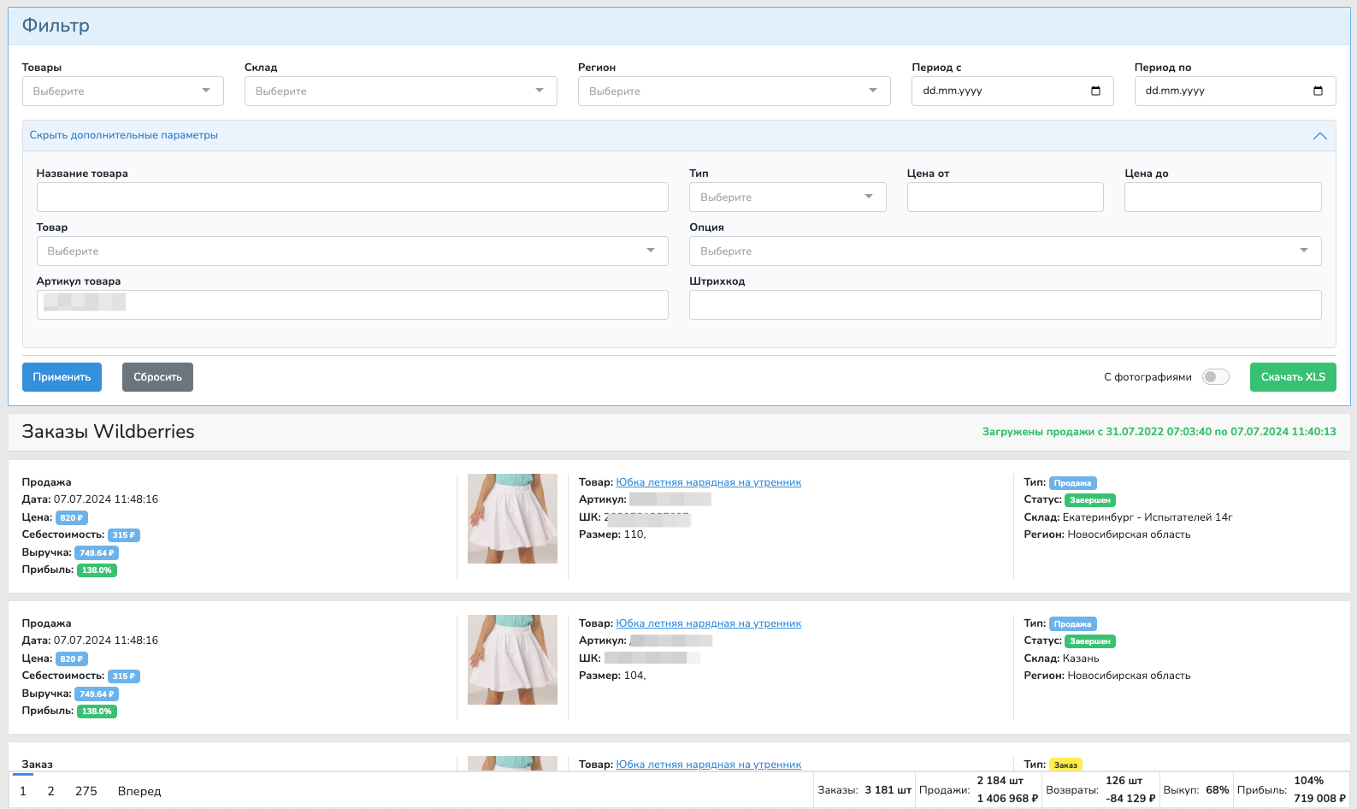Click Вперед to go to next page

[139, 791]
